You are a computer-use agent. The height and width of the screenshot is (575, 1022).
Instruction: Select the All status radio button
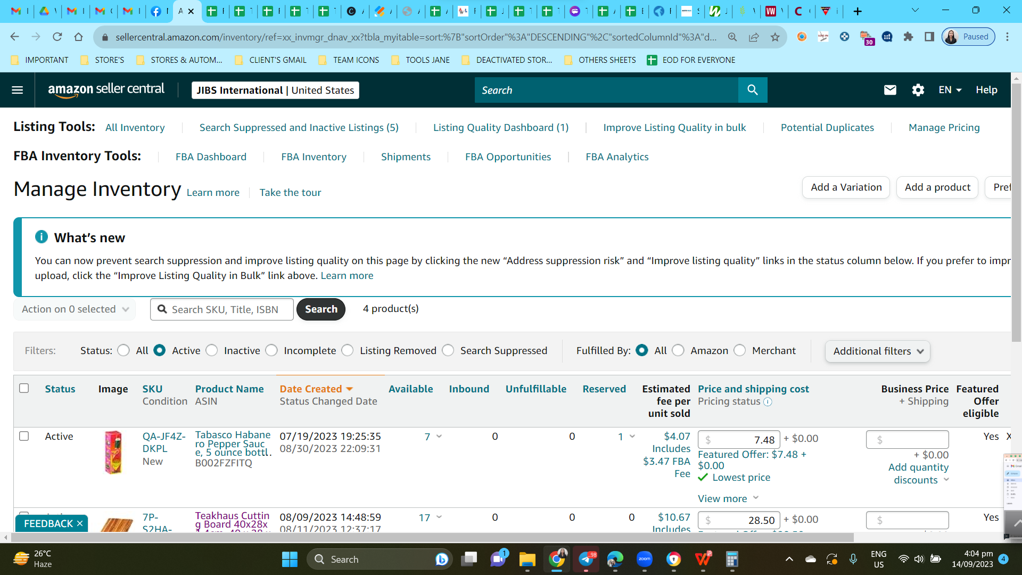(123, 350)
